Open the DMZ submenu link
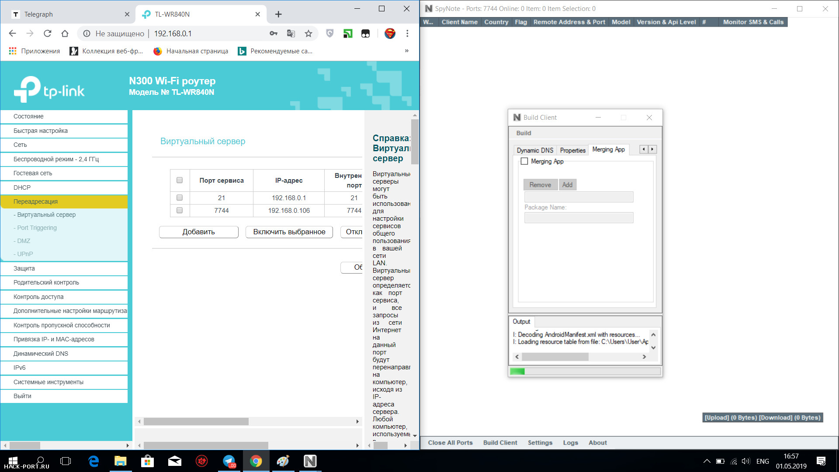The width and height of the screenshot is (839, 472). point(24,241)
